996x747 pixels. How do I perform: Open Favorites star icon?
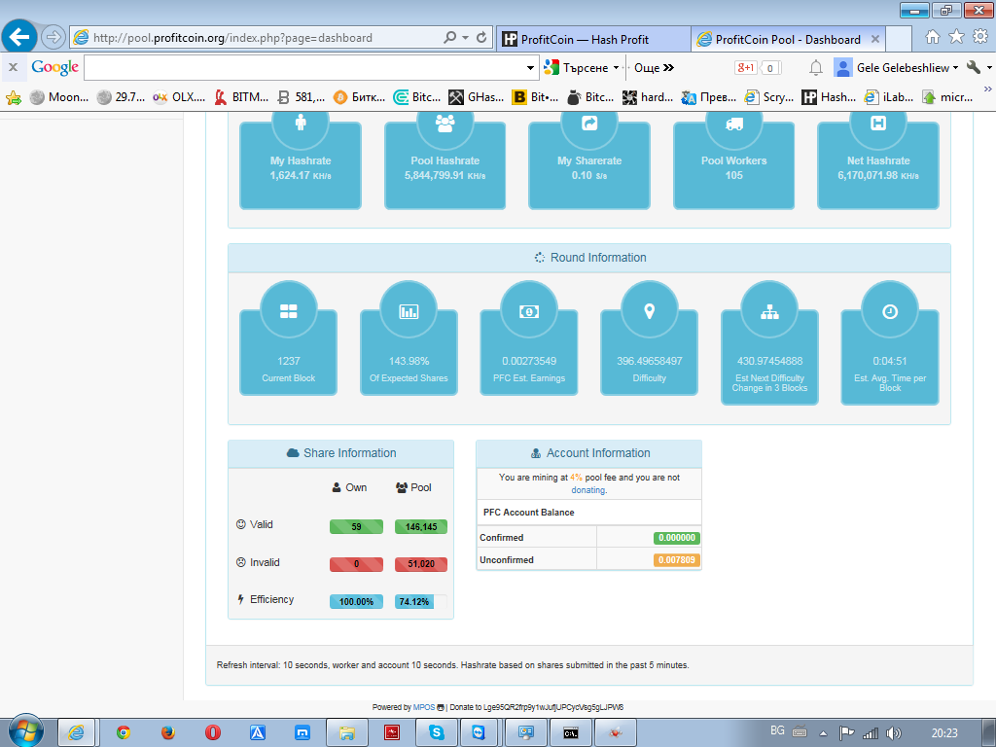click(956, 37)
